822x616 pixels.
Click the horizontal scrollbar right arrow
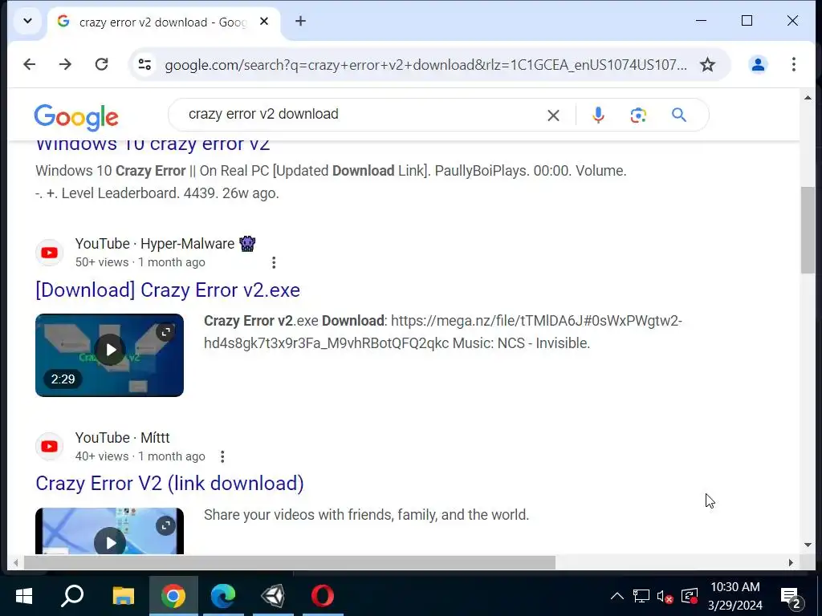[791, 562]
